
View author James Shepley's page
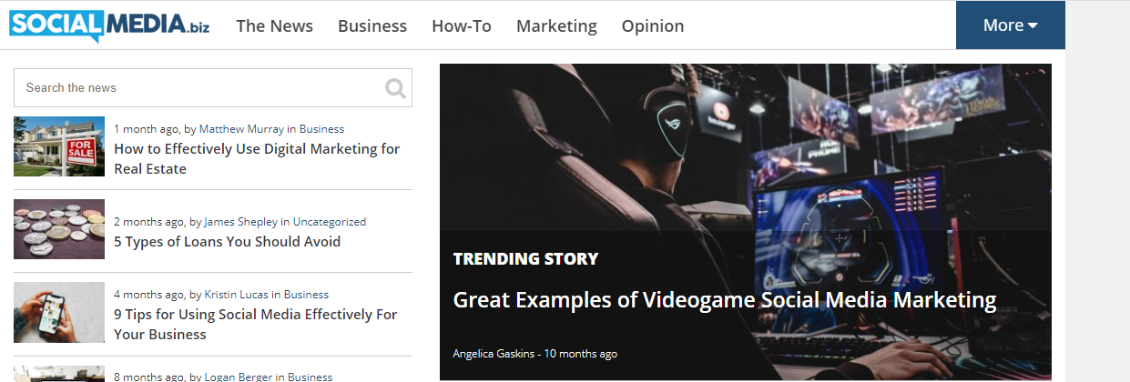pos(240,222)
